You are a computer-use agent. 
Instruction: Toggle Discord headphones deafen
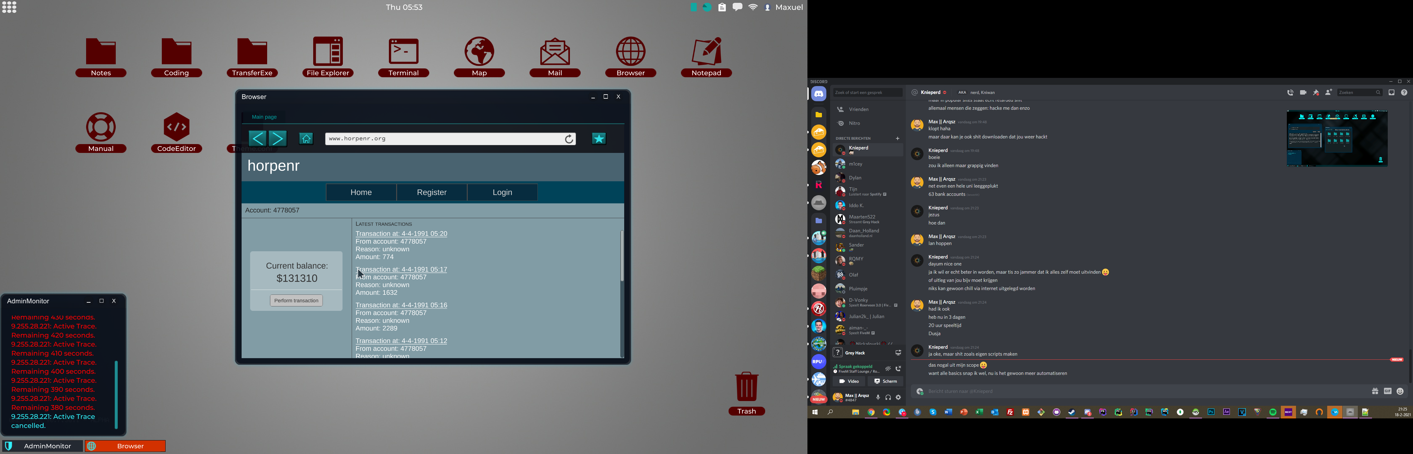[888, 398]
